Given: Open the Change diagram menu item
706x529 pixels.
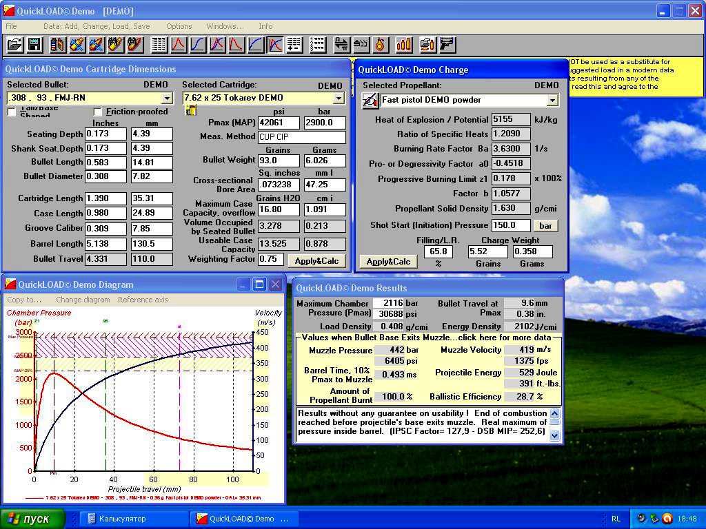Looking at the screenshot, I should click(83, 300).
